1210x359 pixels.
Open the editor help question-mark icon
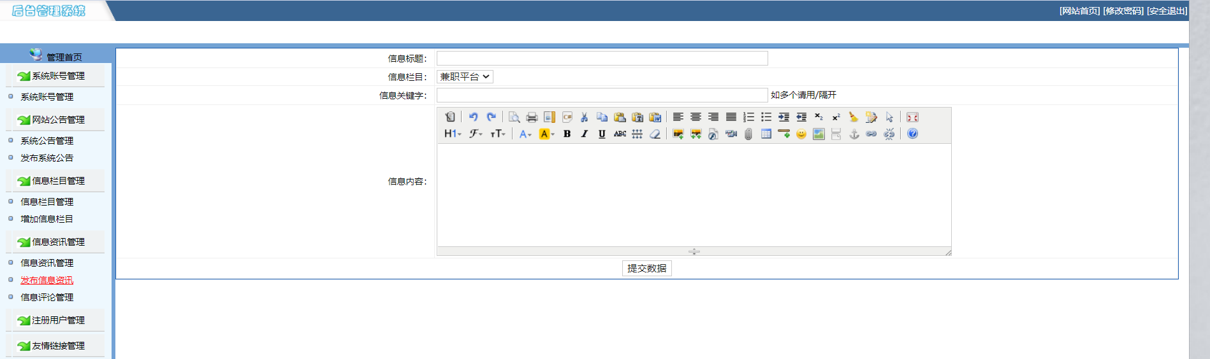tap(912, 134)
